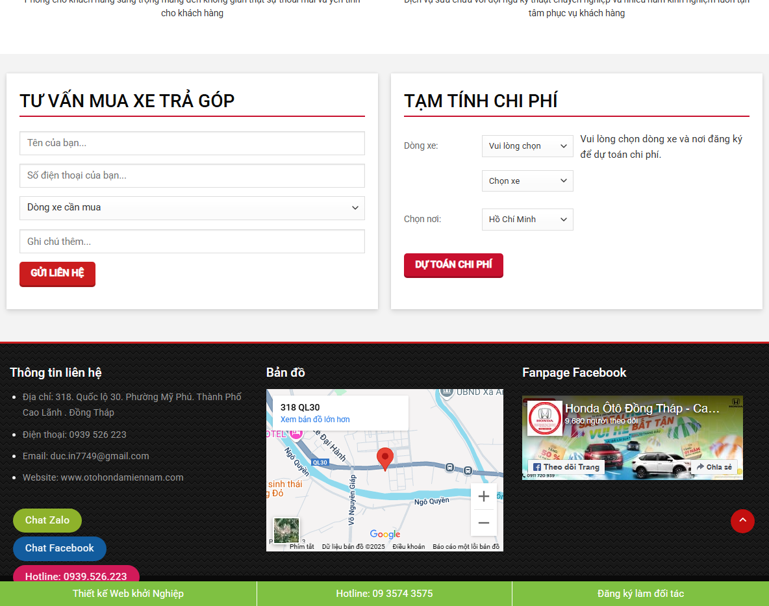Image resolution: width=769 pixels, height=606 pixels.
Task: Click the red location pin on the map
Action: (385, 457)
